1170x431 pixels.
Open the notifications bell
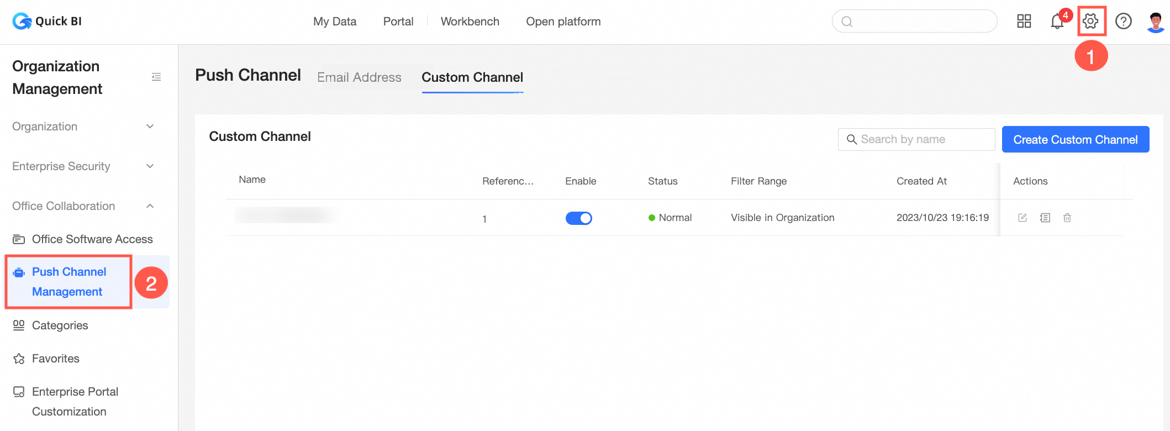[1057, 22]
